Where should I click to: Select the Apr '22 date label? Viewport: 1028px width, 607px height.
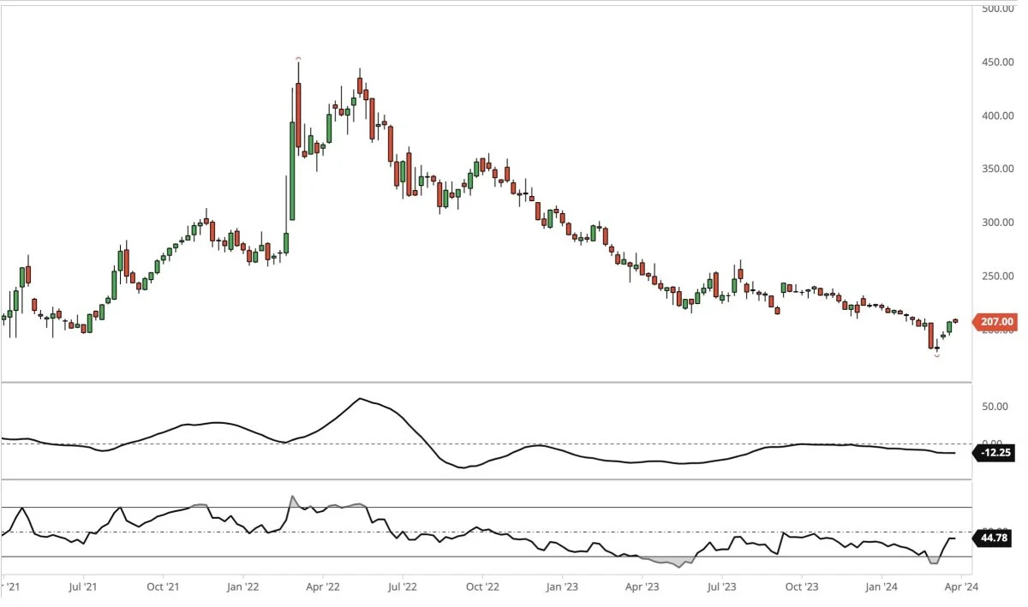pos(322,587)
